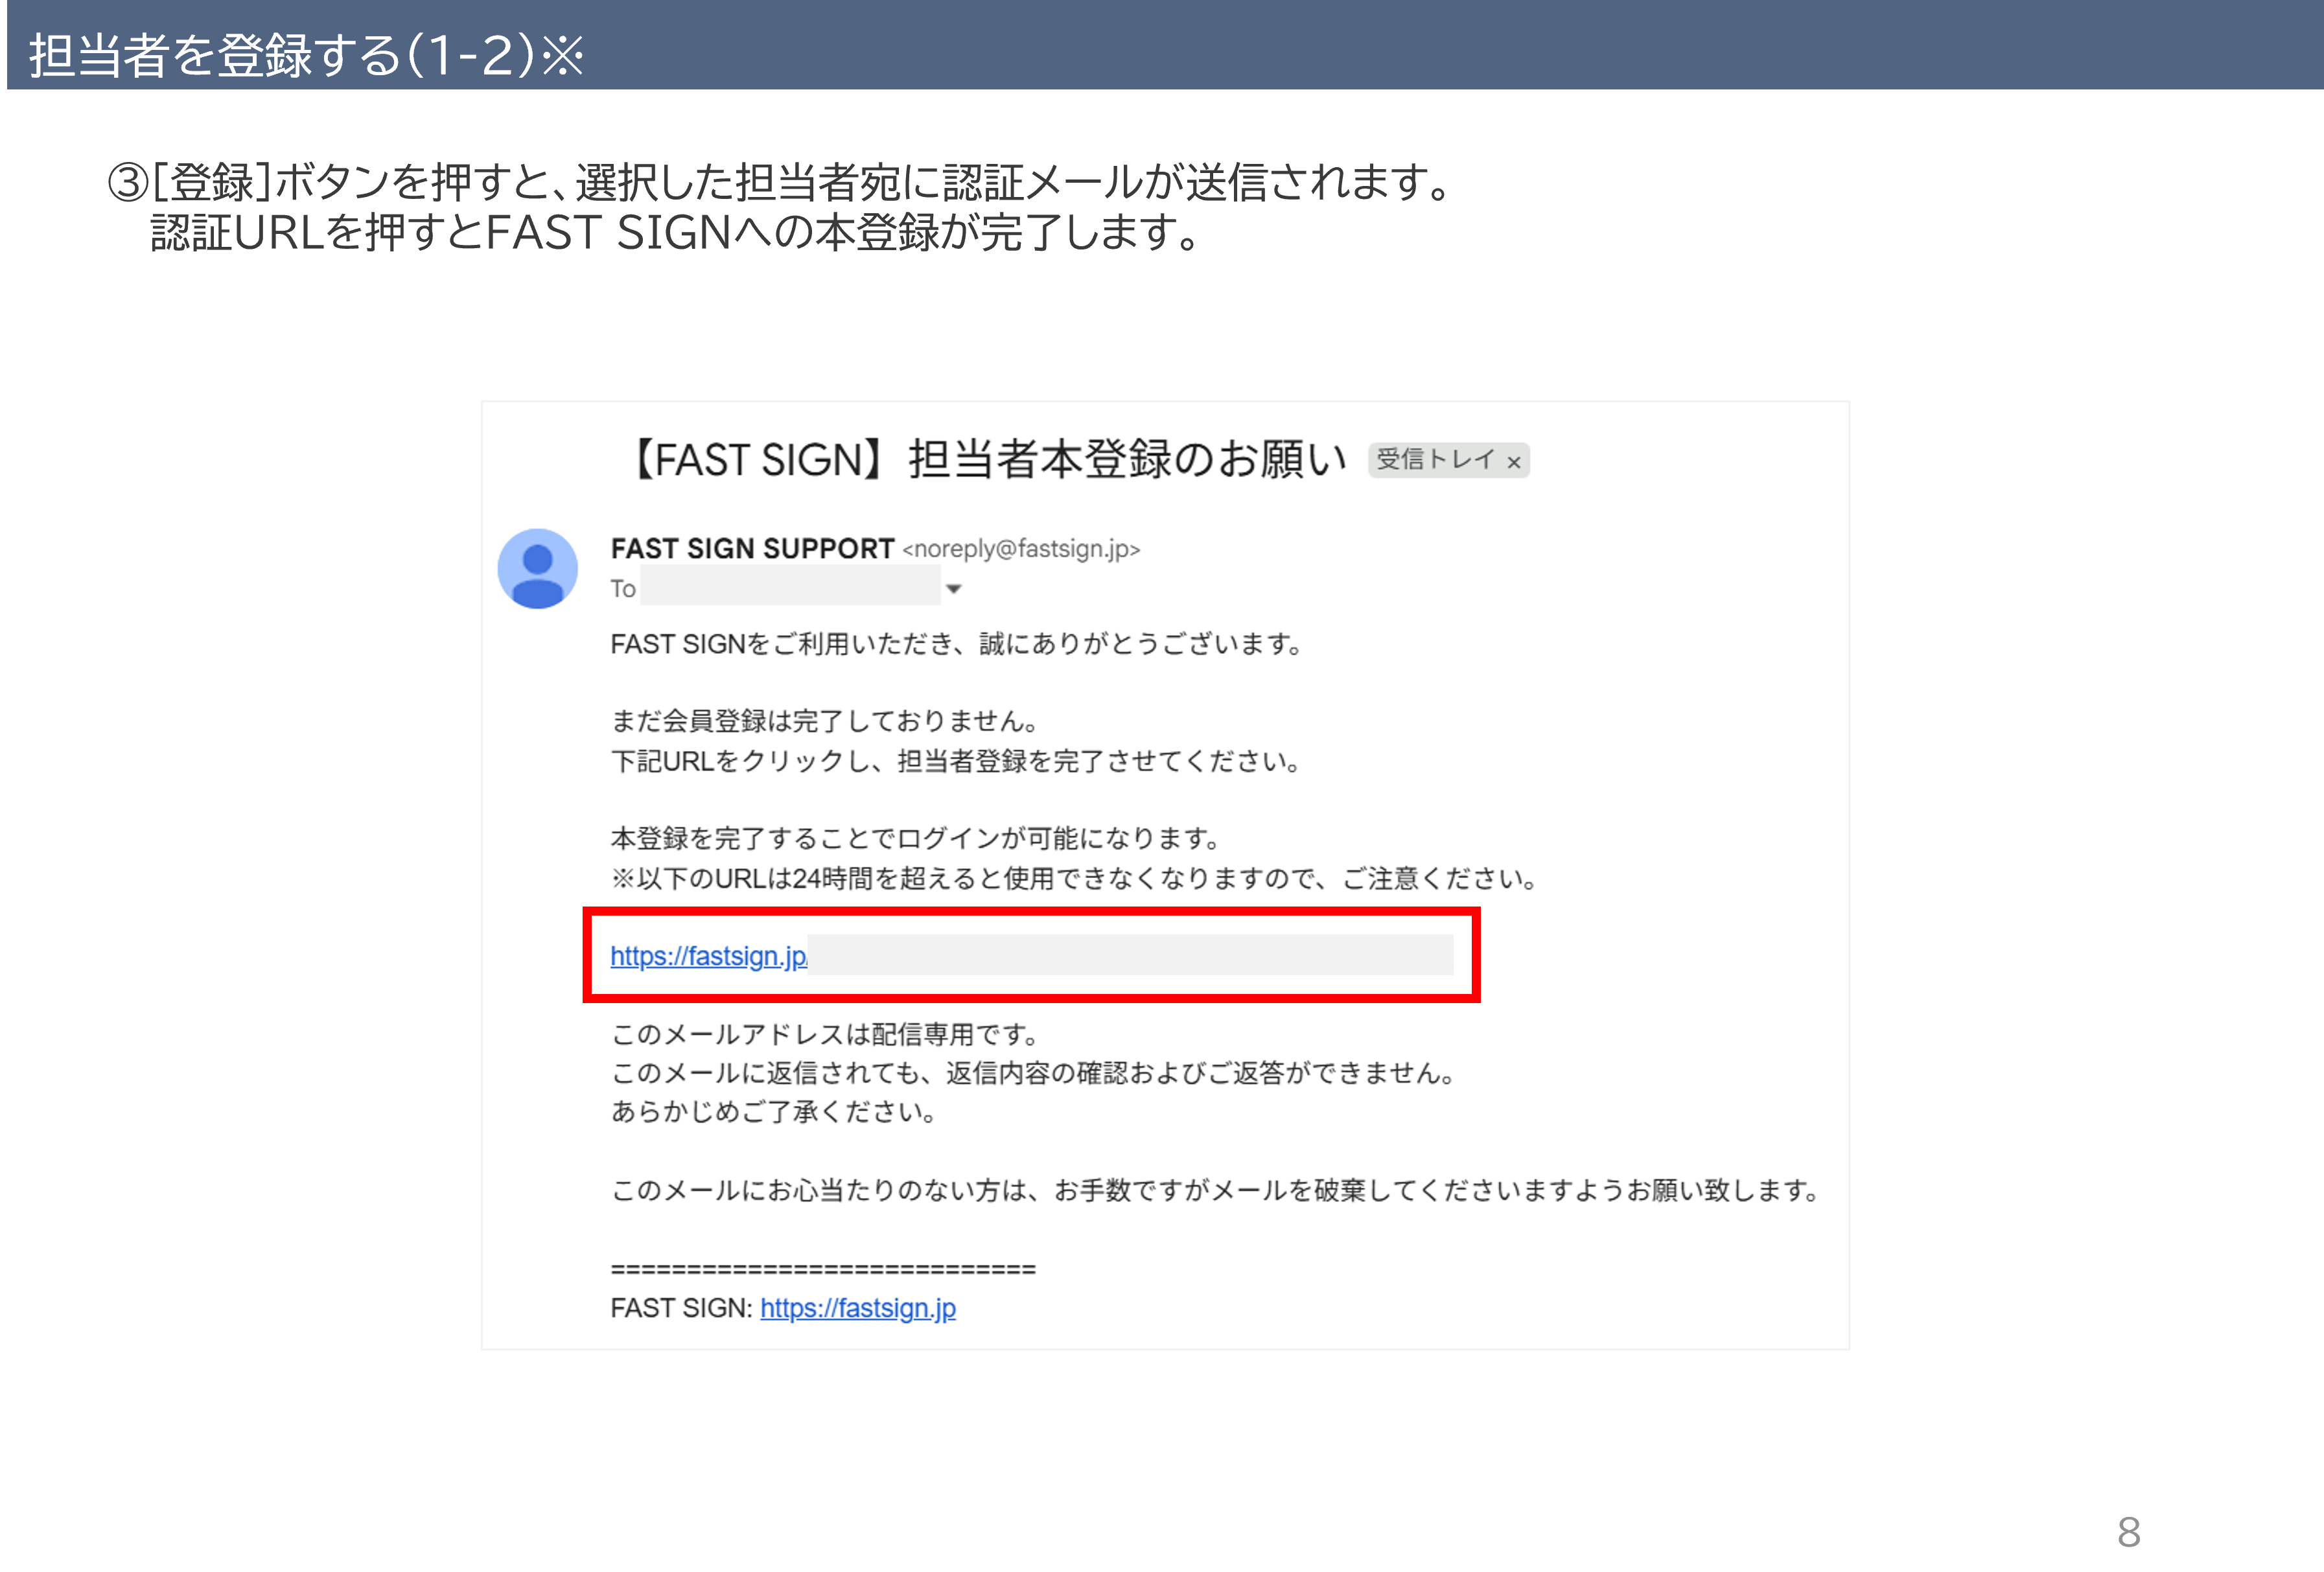Click the お心当たりのない方 disclaimer sentence
2324x1572 pixels.
click(1216, 1190)
